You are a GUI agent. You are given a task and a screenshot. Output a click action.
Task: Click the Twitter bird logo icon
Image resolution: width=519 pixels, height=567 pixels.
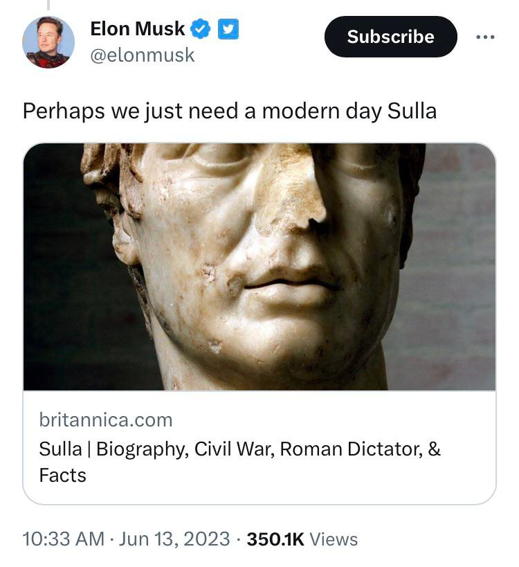coord(228,30)
